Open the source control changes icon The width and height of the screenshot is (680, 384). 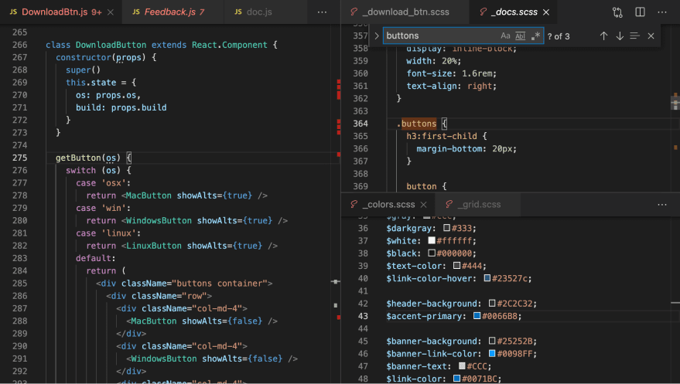click(617, 12)
